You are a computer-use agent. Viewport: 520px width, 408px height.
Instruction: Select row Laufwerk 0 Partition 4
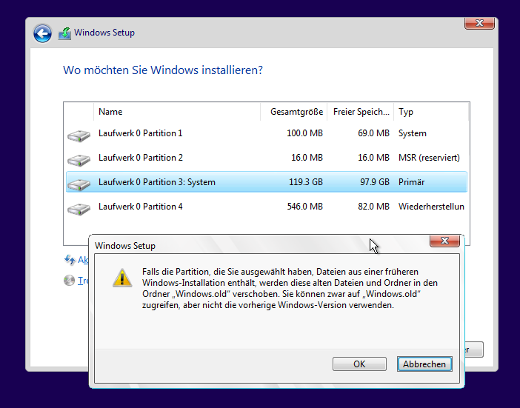[267, 207]
